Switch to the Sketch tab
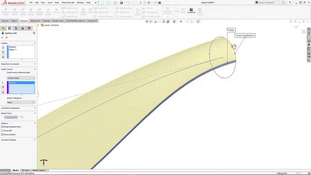311x175 pixels. coord(14,21)
